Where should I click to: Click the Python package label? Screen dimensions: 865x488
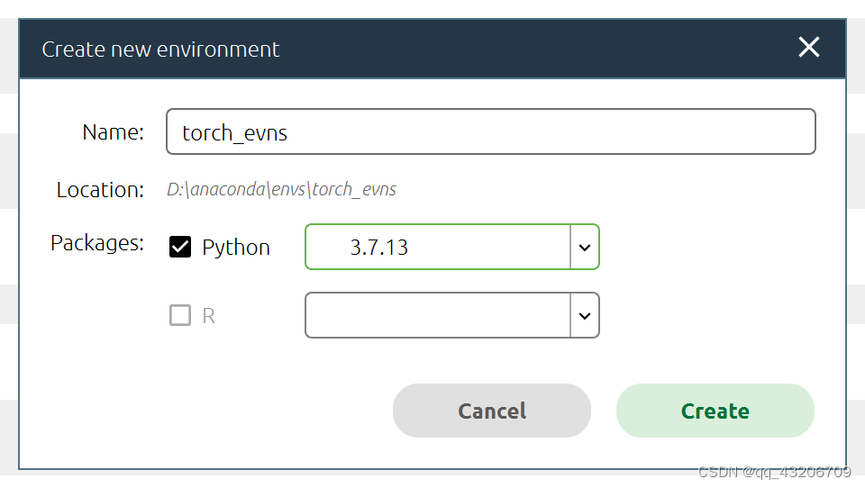coord(236,248)
